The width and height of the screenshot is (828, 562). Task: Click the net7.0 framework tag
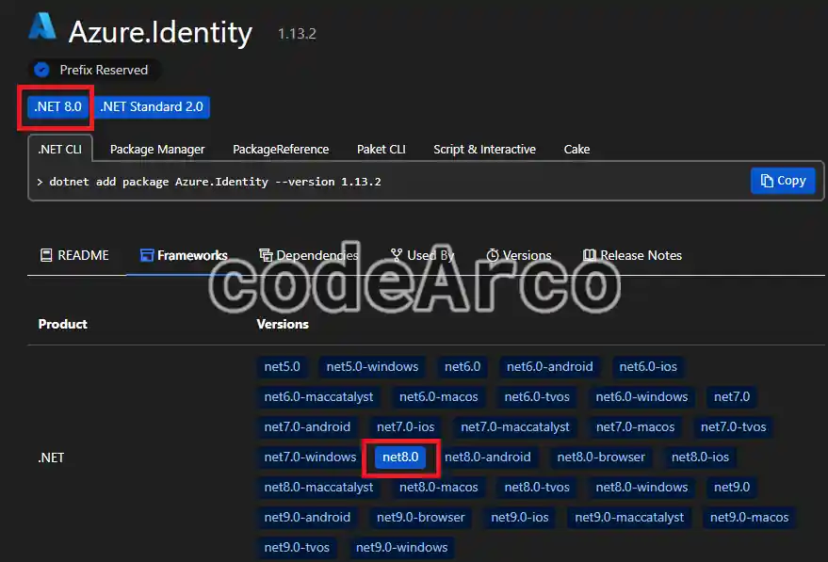(732, 397)
